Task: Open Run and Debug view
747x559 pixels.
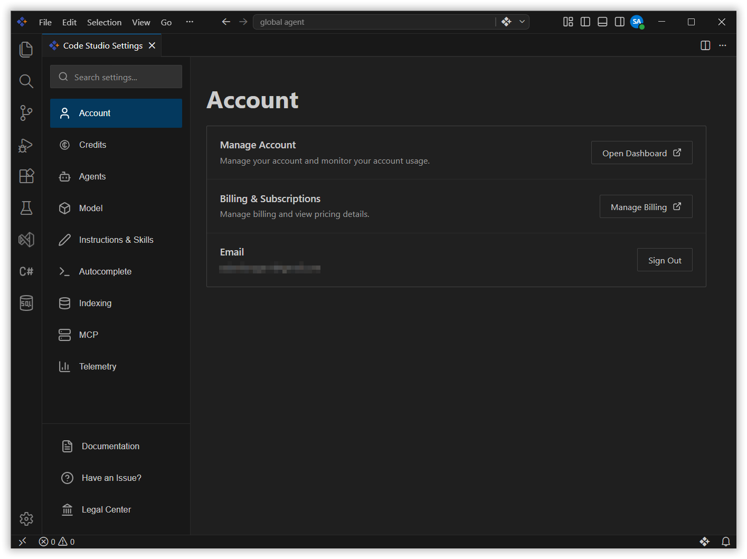Action: tap(26, 145)
